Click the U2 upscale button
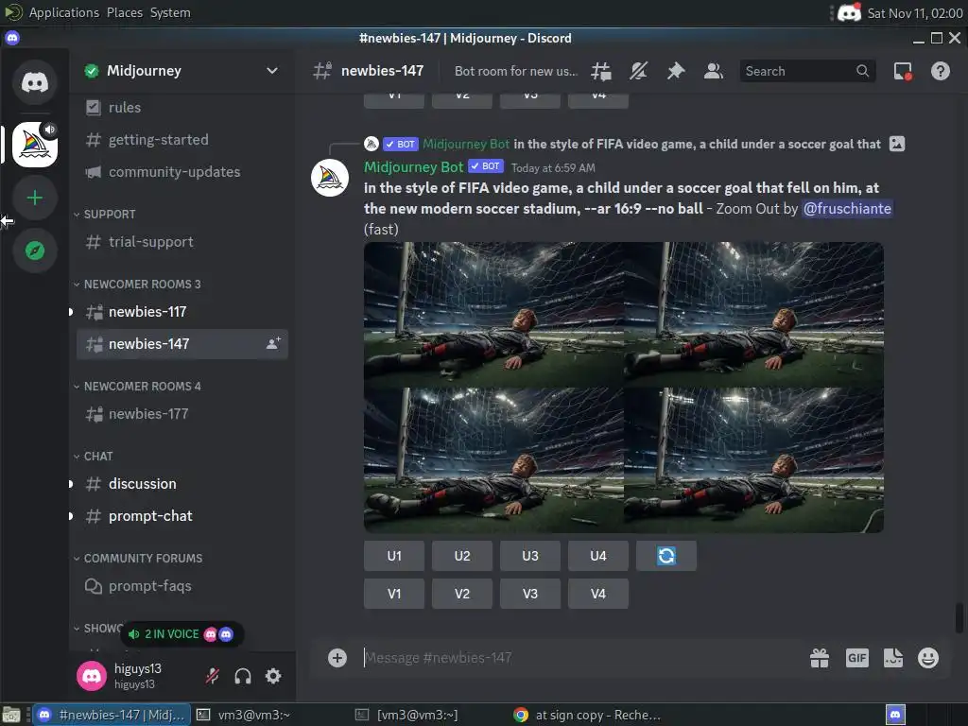The height and width of the screenshot is (726, 968). pyautogui.click(x=461, y=556)
